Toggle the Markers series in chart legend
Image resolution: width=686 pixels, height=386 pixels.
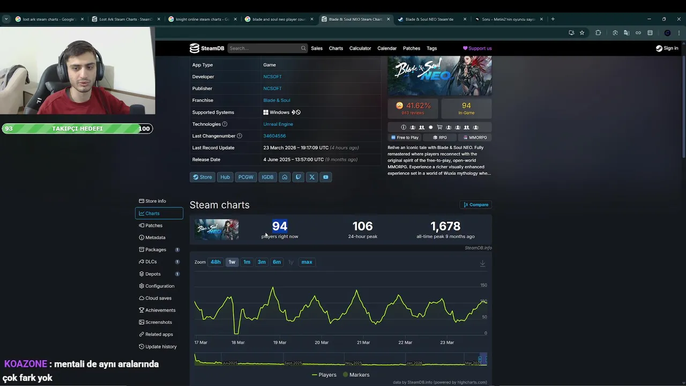click(x=356, y=375)
